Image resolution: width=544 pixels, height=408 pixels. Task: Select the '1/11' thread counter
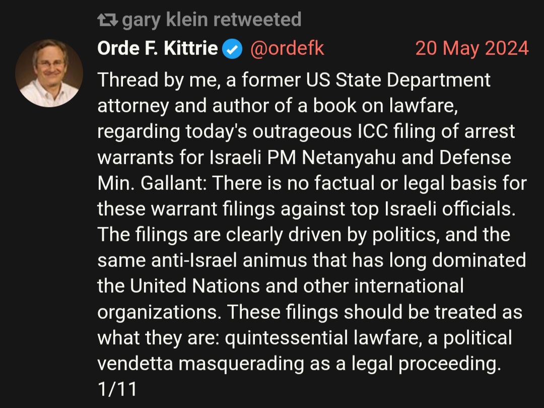point(117,389)
